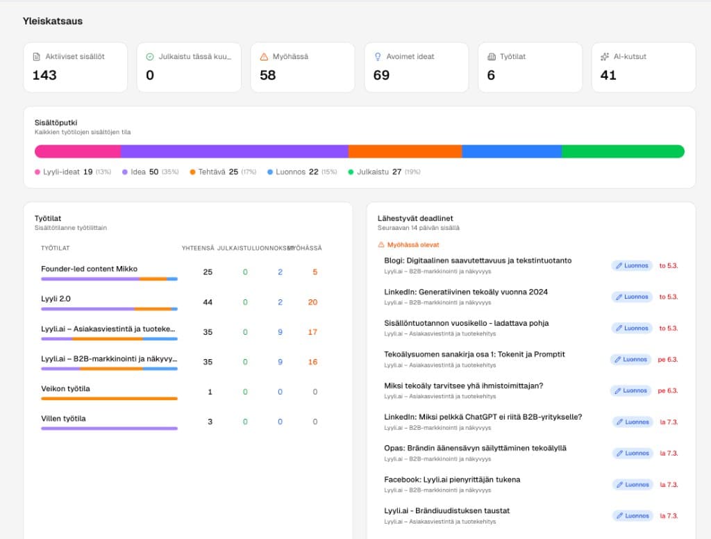Open LinkedIn: Generatiivinen tekoäly vuonna 2024
Image resolution: width=711 pixels, height=539 pixels.
[531, 297]
